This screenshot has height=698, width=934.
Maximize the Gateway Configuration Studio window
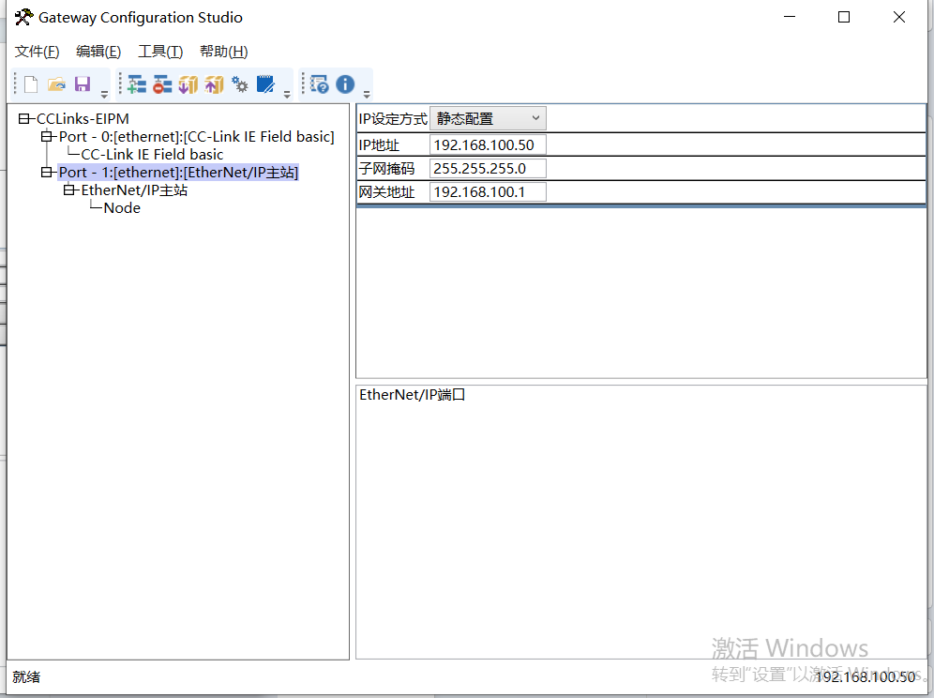844,17
